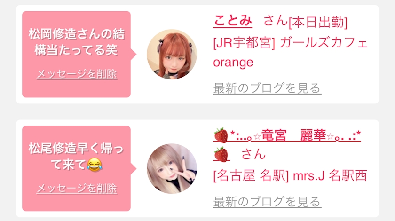Viewport: 395px width, 221px height.
Task: Click the strawberry icon before さん
Action: coord(221,154)
